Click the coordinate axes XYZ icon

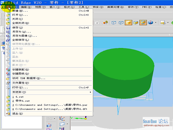[62, 119]
